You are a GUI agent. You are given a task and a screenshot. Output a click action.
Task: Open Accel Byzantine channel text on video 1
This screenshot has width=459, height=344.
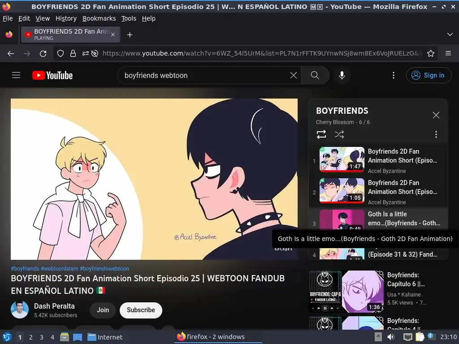point(387,171)
